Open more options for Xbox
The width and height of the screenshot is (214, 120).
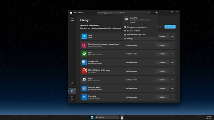(173, 54)
